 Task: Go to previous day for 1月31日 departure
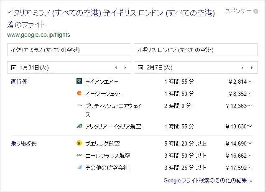point(116,68)
